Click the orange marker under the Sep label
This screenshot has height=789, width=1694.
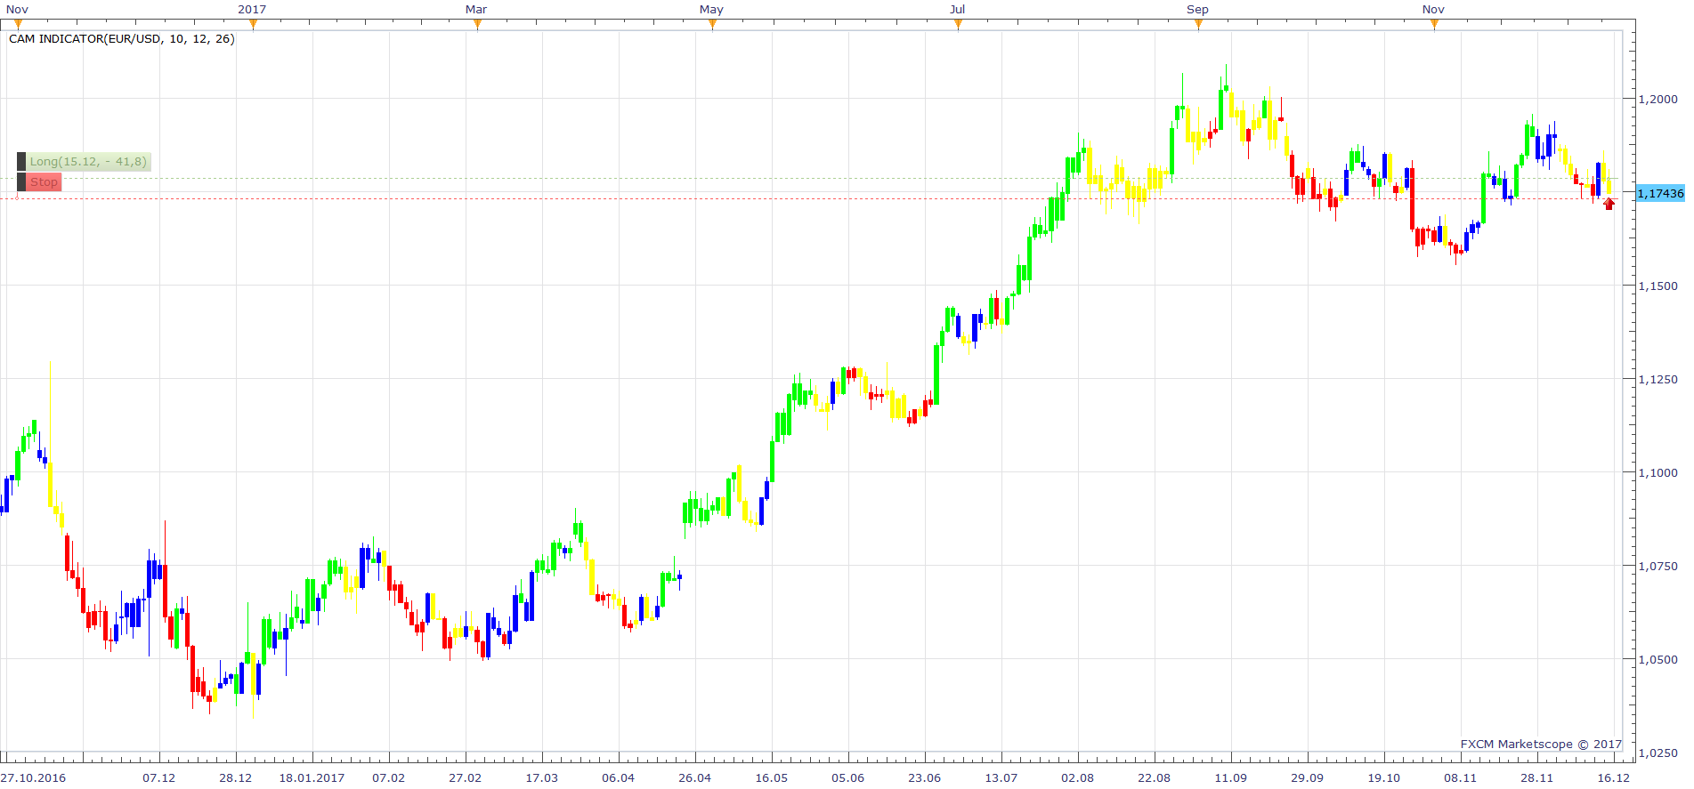point(1199,24)
